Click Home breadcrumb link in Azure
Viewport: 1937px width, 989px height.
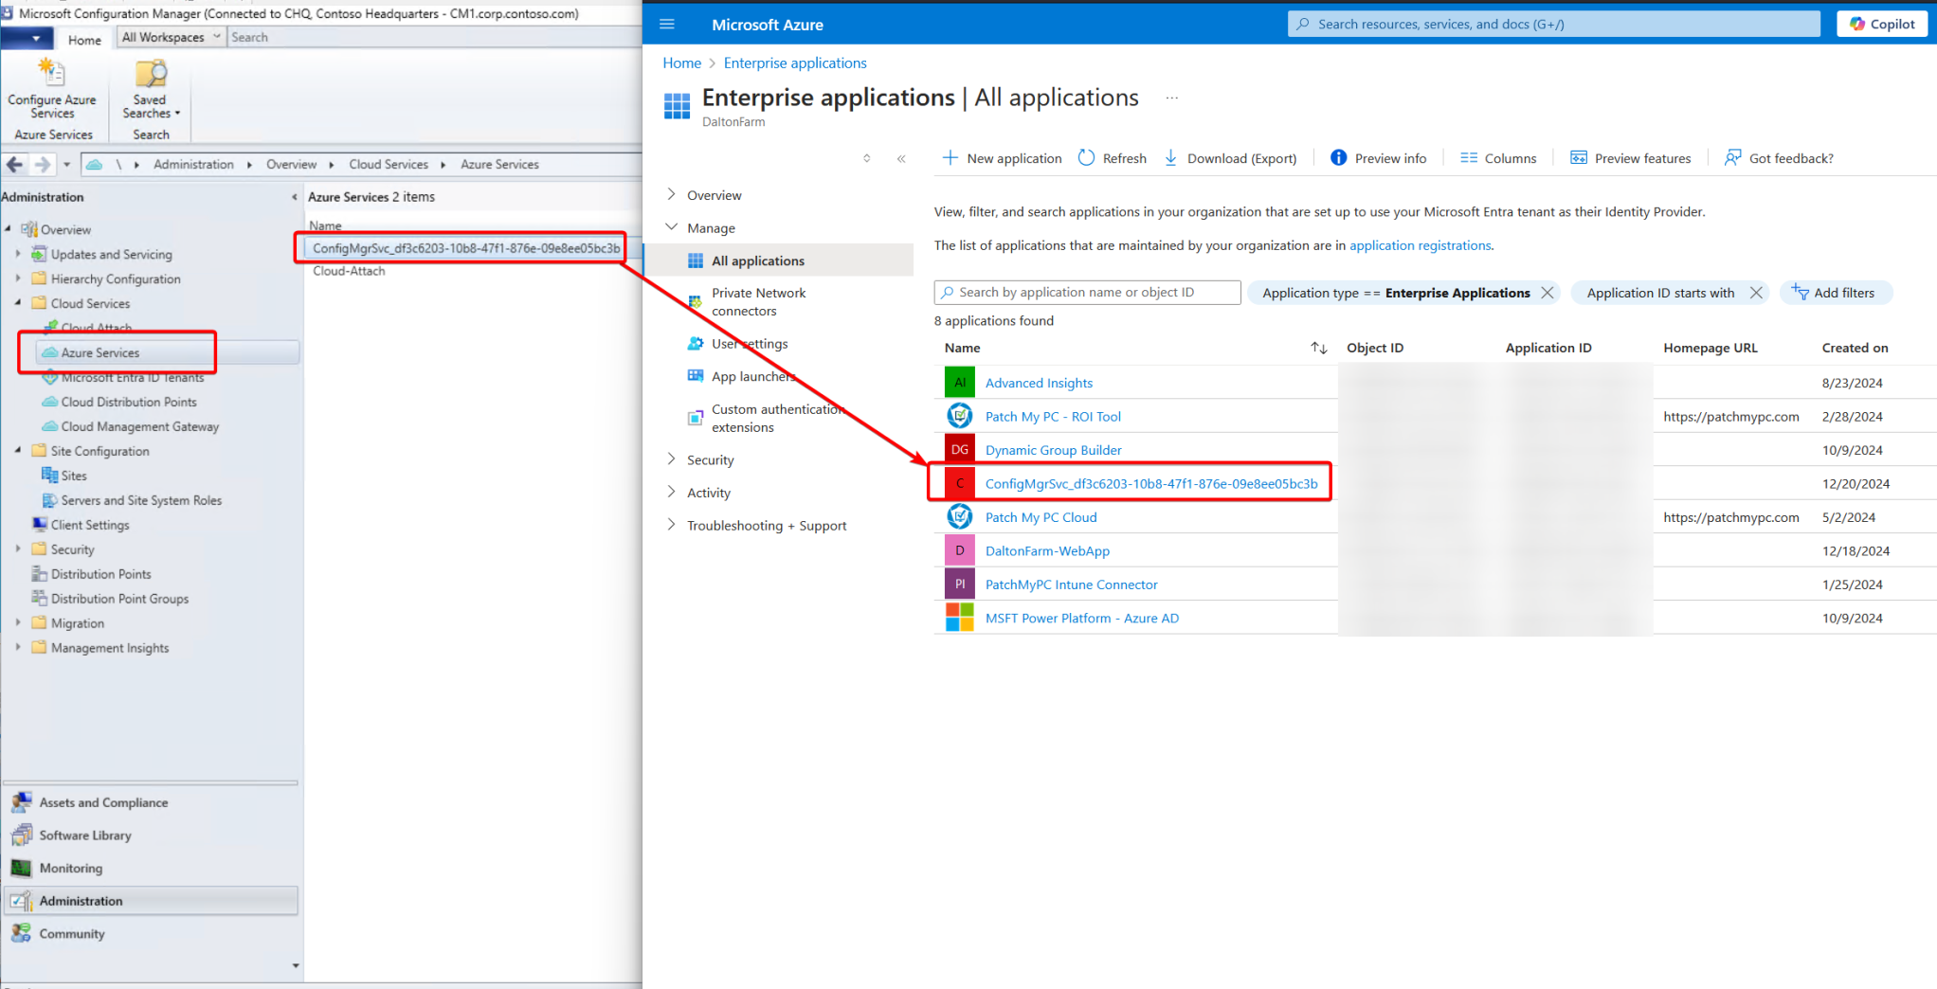point(681,63)
